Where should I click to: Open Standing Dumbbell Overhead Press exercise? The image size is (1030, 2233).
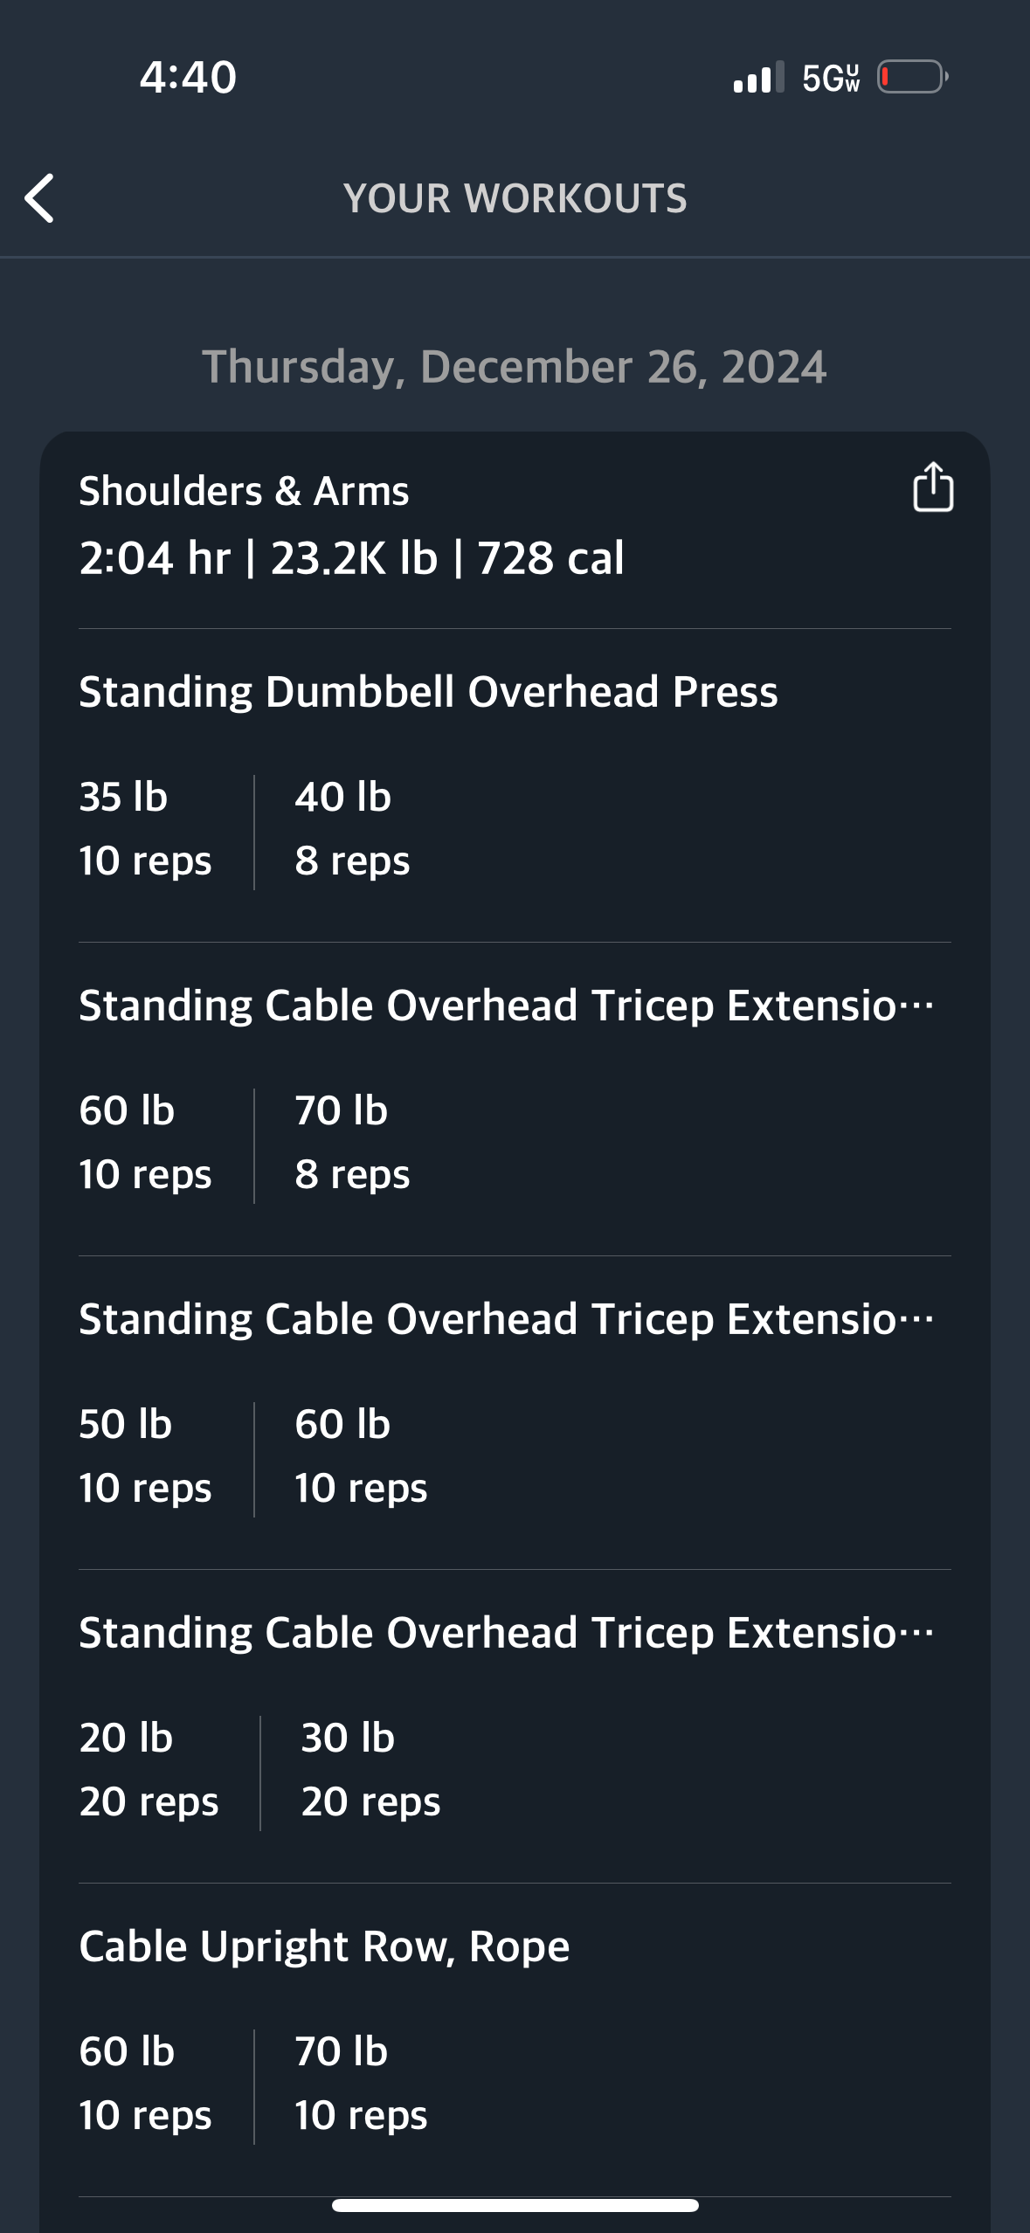[428, 692]
